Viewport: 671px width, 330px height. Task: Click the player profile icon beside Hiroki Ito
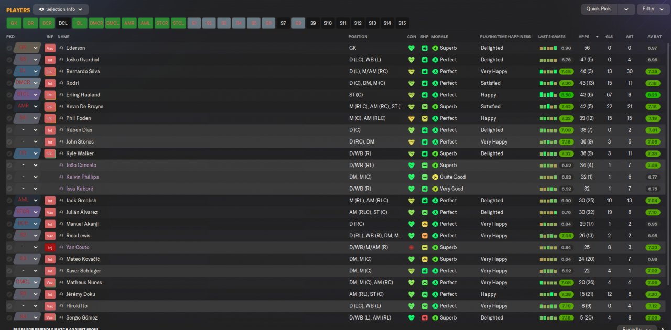tap(61, 306)
